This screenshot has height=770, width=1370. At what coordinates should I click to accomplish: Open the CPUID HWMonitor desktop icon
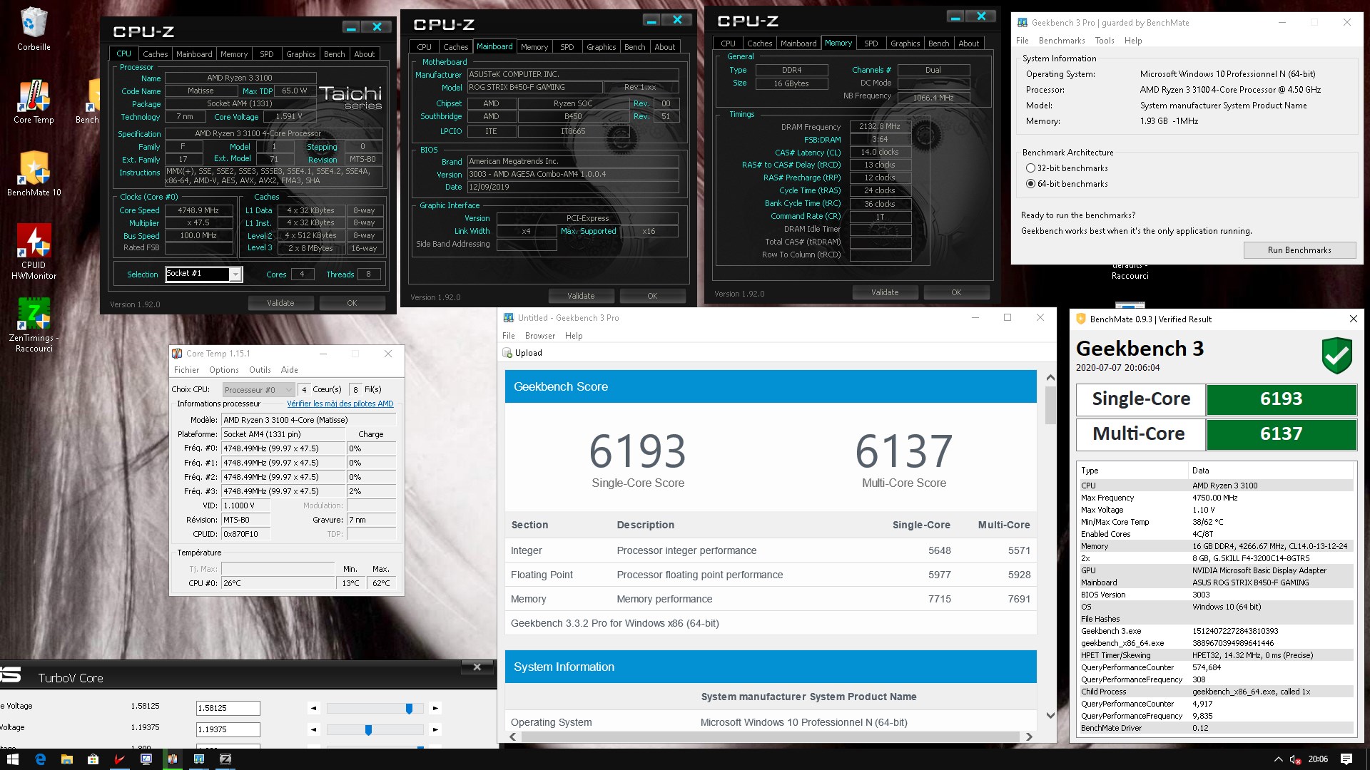point(34,251)
